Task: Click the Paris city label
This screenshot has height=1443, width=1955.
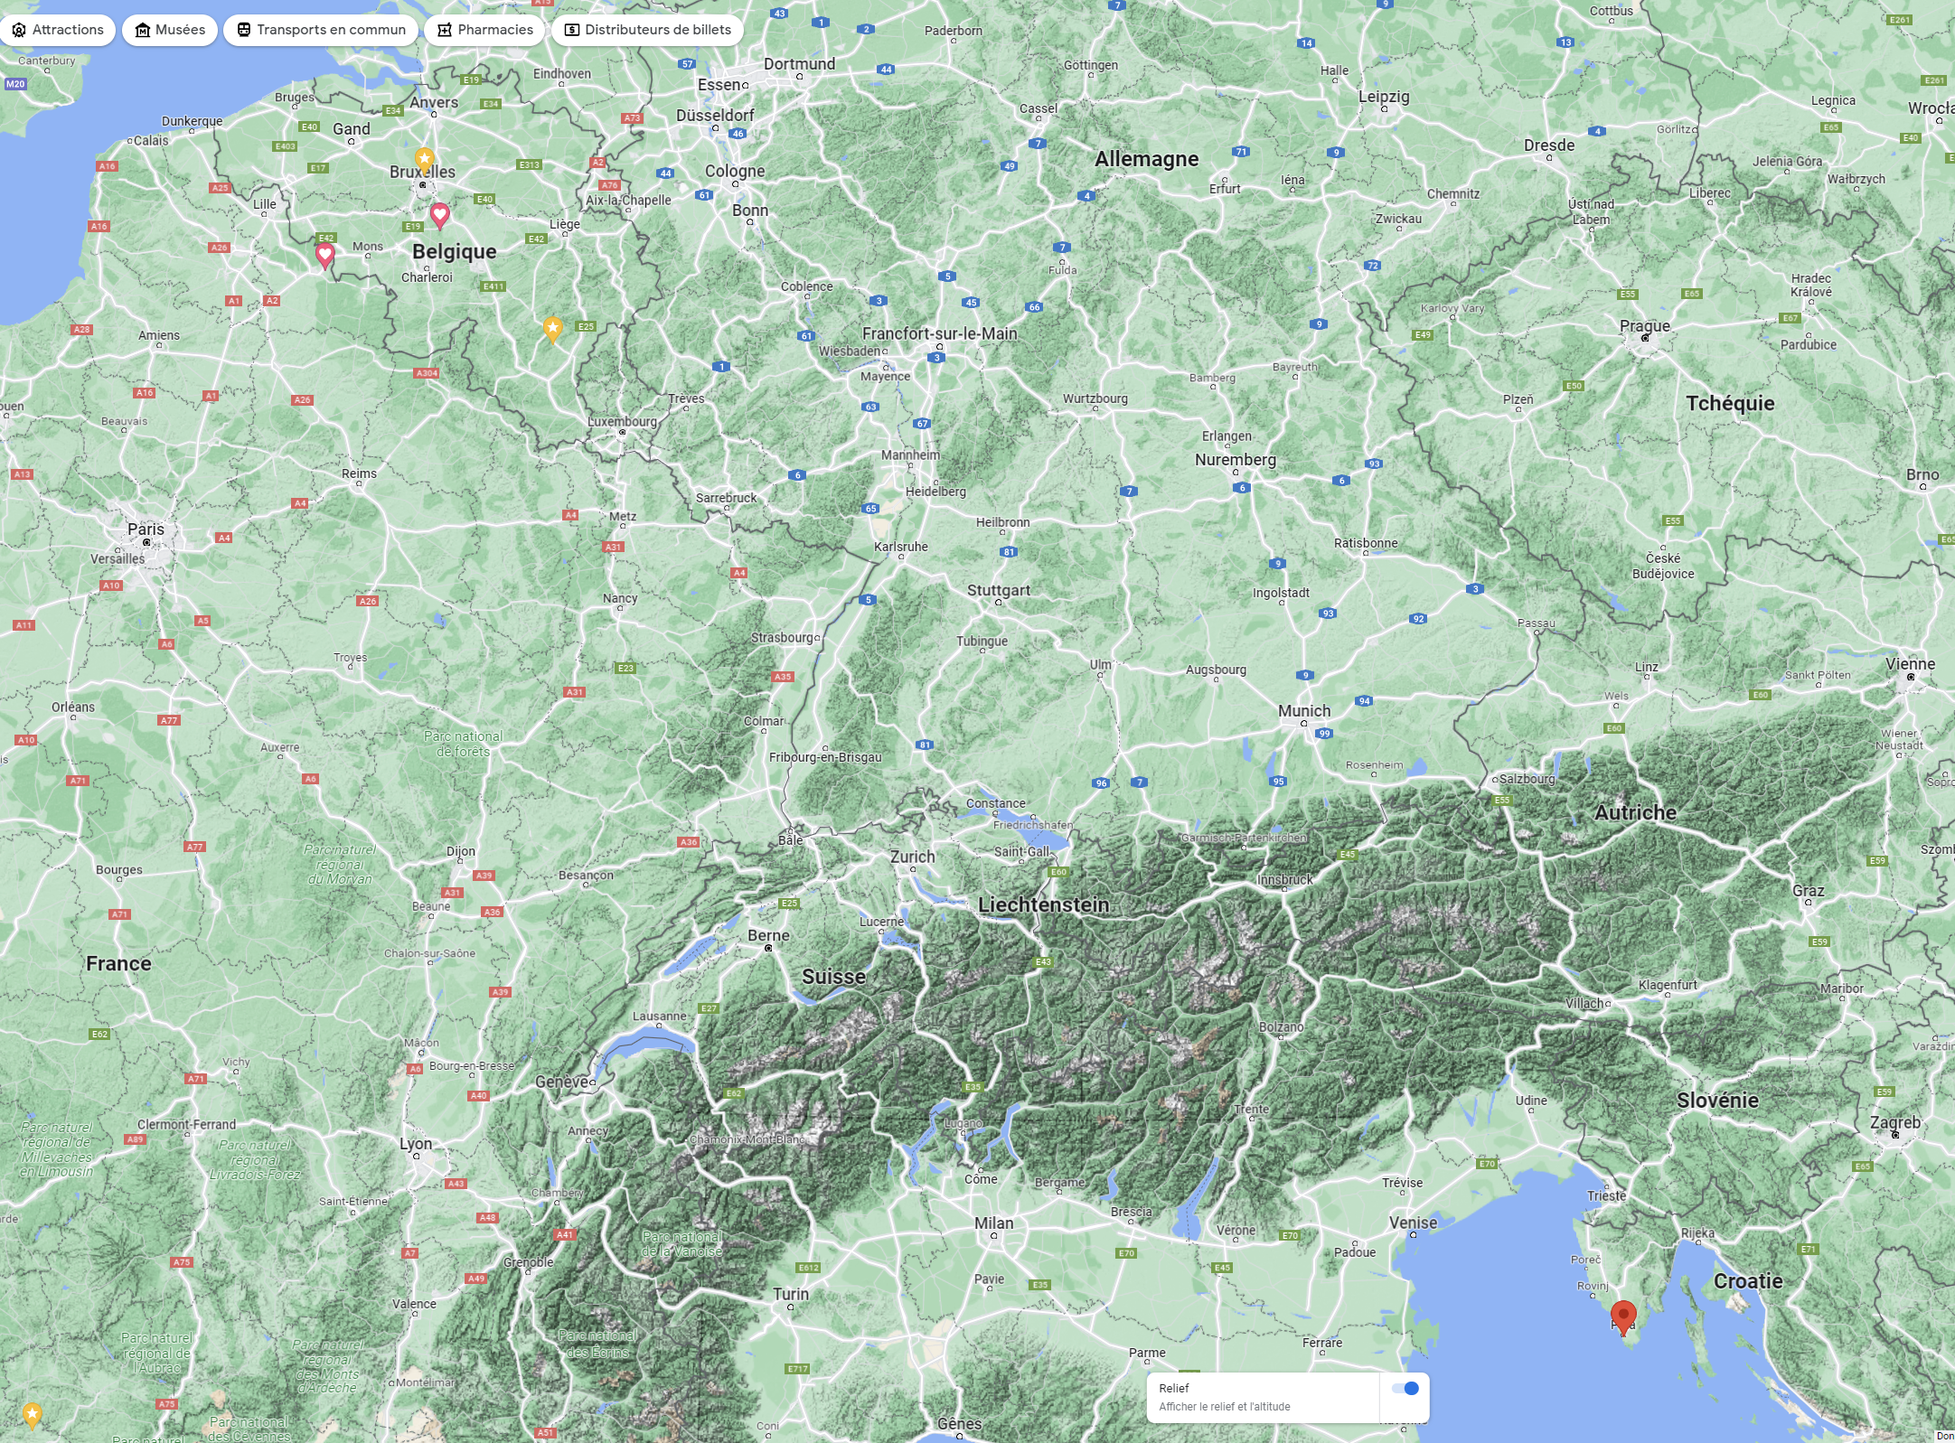Action: pyautogui.click(x=146, y=529)
